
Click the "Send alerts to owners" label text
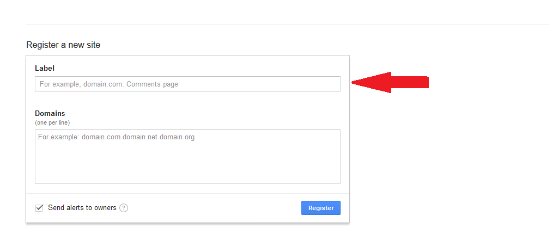82,208
